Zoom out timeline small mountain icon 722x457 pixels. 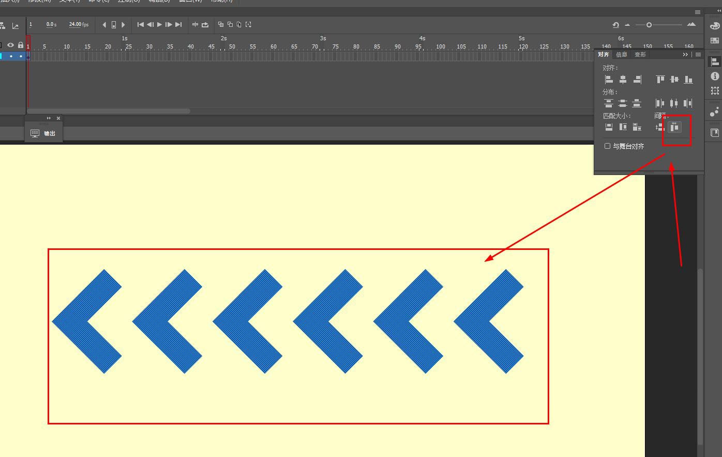(x=627, y=25)
